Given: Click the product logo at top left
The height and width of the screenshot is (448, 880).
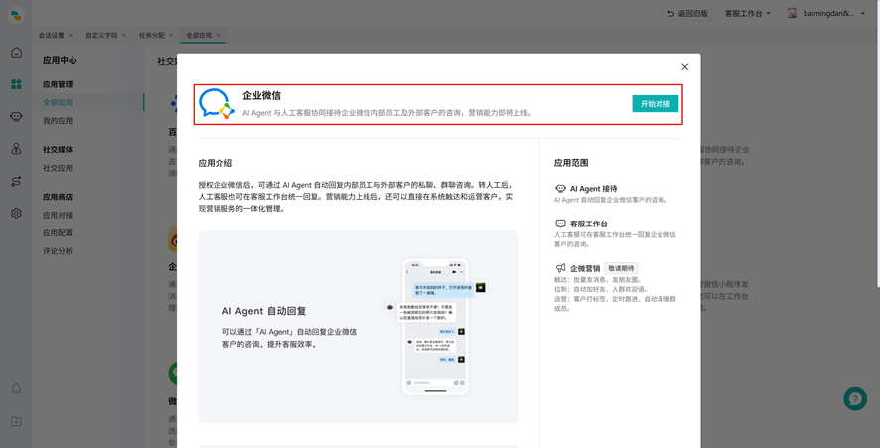Looking at the screenshot, I should pos(16,15).
